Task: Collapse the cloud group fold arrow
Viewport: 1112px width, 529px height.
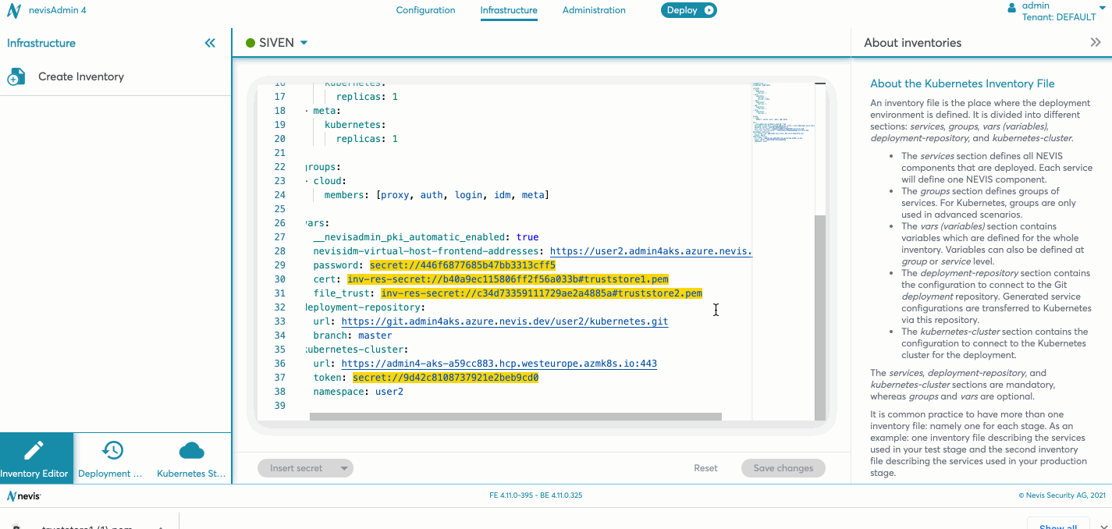Action: tap(307, 181)
